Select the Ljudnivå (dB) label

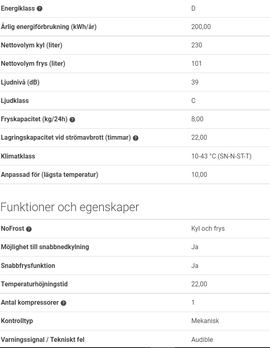coord(20,83)
